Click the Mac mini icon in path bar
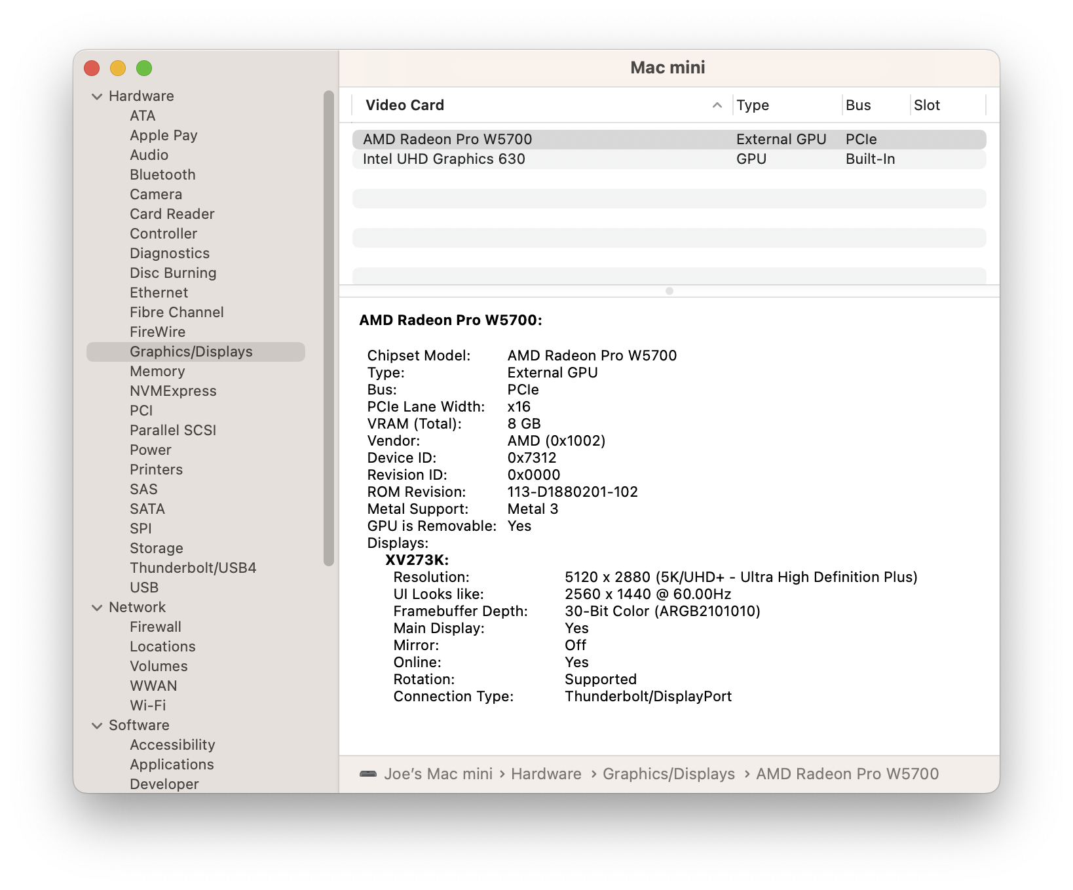This screenshot has width=1073, height=890. (x=368, y=774)
